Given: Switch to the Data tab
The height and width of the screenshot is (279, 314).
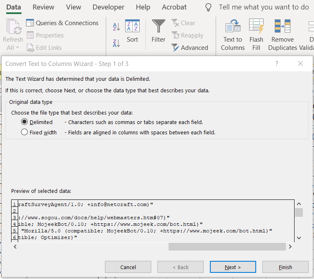Looking at the screenshot, I should tap(14, 7).
